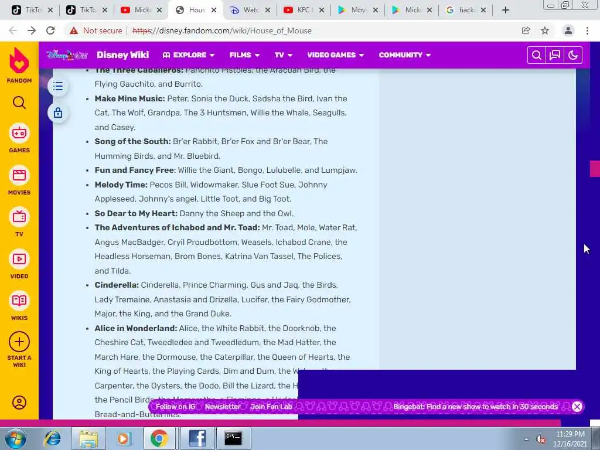Click the wiki header search icon
600x450 pixels.
click(x=537, y=55)
